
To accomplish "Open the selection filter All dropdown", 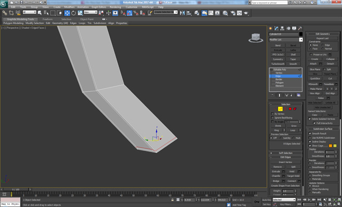I will (x=29, y=12).
